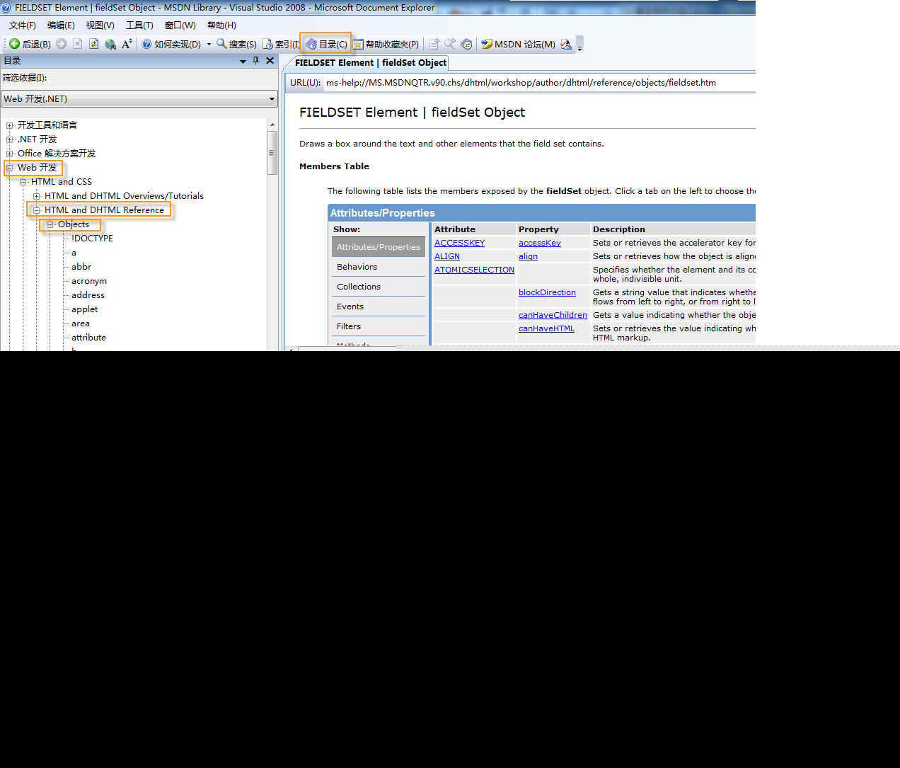The width and height of the screenshot is (900, 768).
Task: Click contents tree scroll up arrow
Action: [x=272, y=125]
